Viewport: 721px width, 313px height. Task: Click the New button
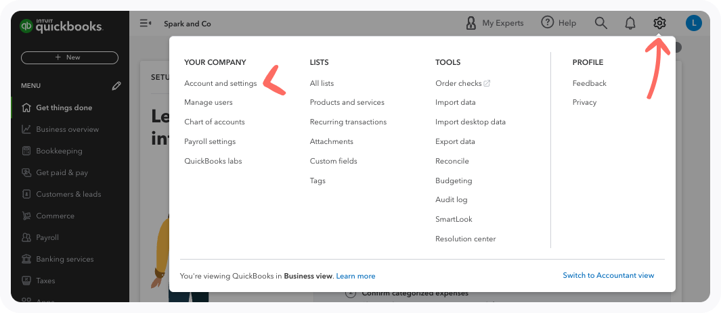(70, 57)
